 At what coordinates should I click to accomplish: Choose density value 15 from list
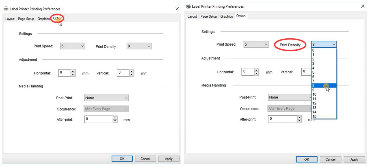point(324,117)
